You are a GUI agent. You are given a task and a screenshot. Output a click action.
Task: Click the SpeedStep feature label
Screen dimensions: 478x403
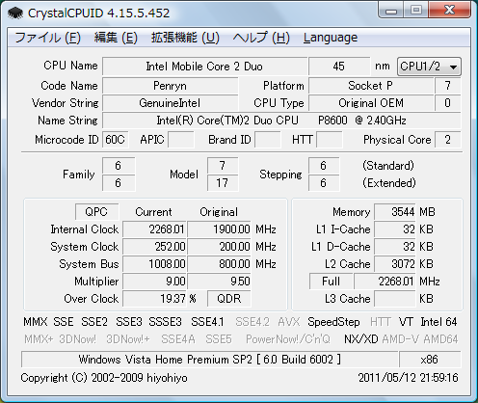333,322
